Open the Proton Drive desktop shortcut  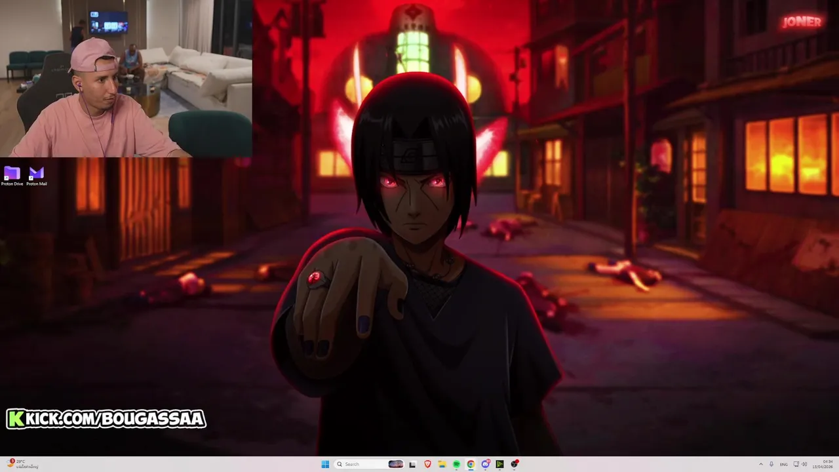pyautogui.click(x=12, y=176)
